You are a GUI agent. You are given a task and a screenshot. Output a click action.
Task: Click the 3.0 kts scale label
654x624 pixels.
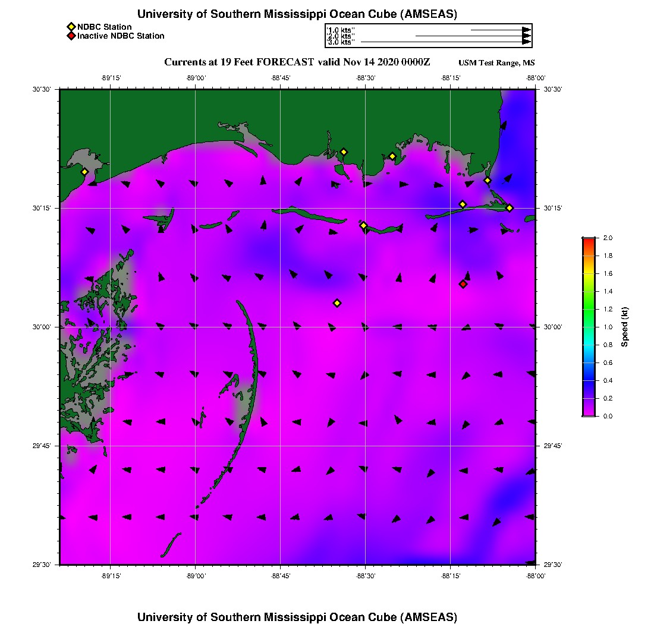tap(341, 42)
